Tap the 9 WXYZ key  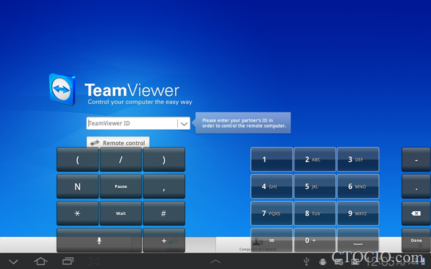pos(358,213)
